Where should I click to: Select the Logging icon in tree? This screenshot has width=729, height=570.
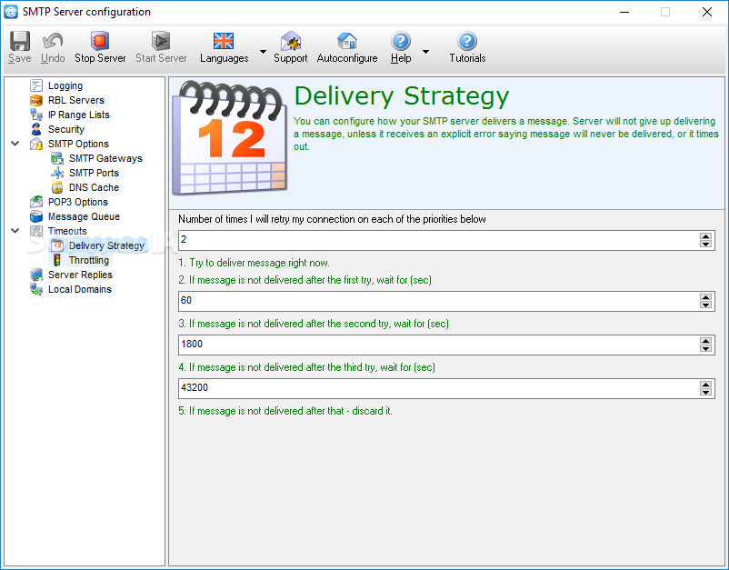[36, 85]
